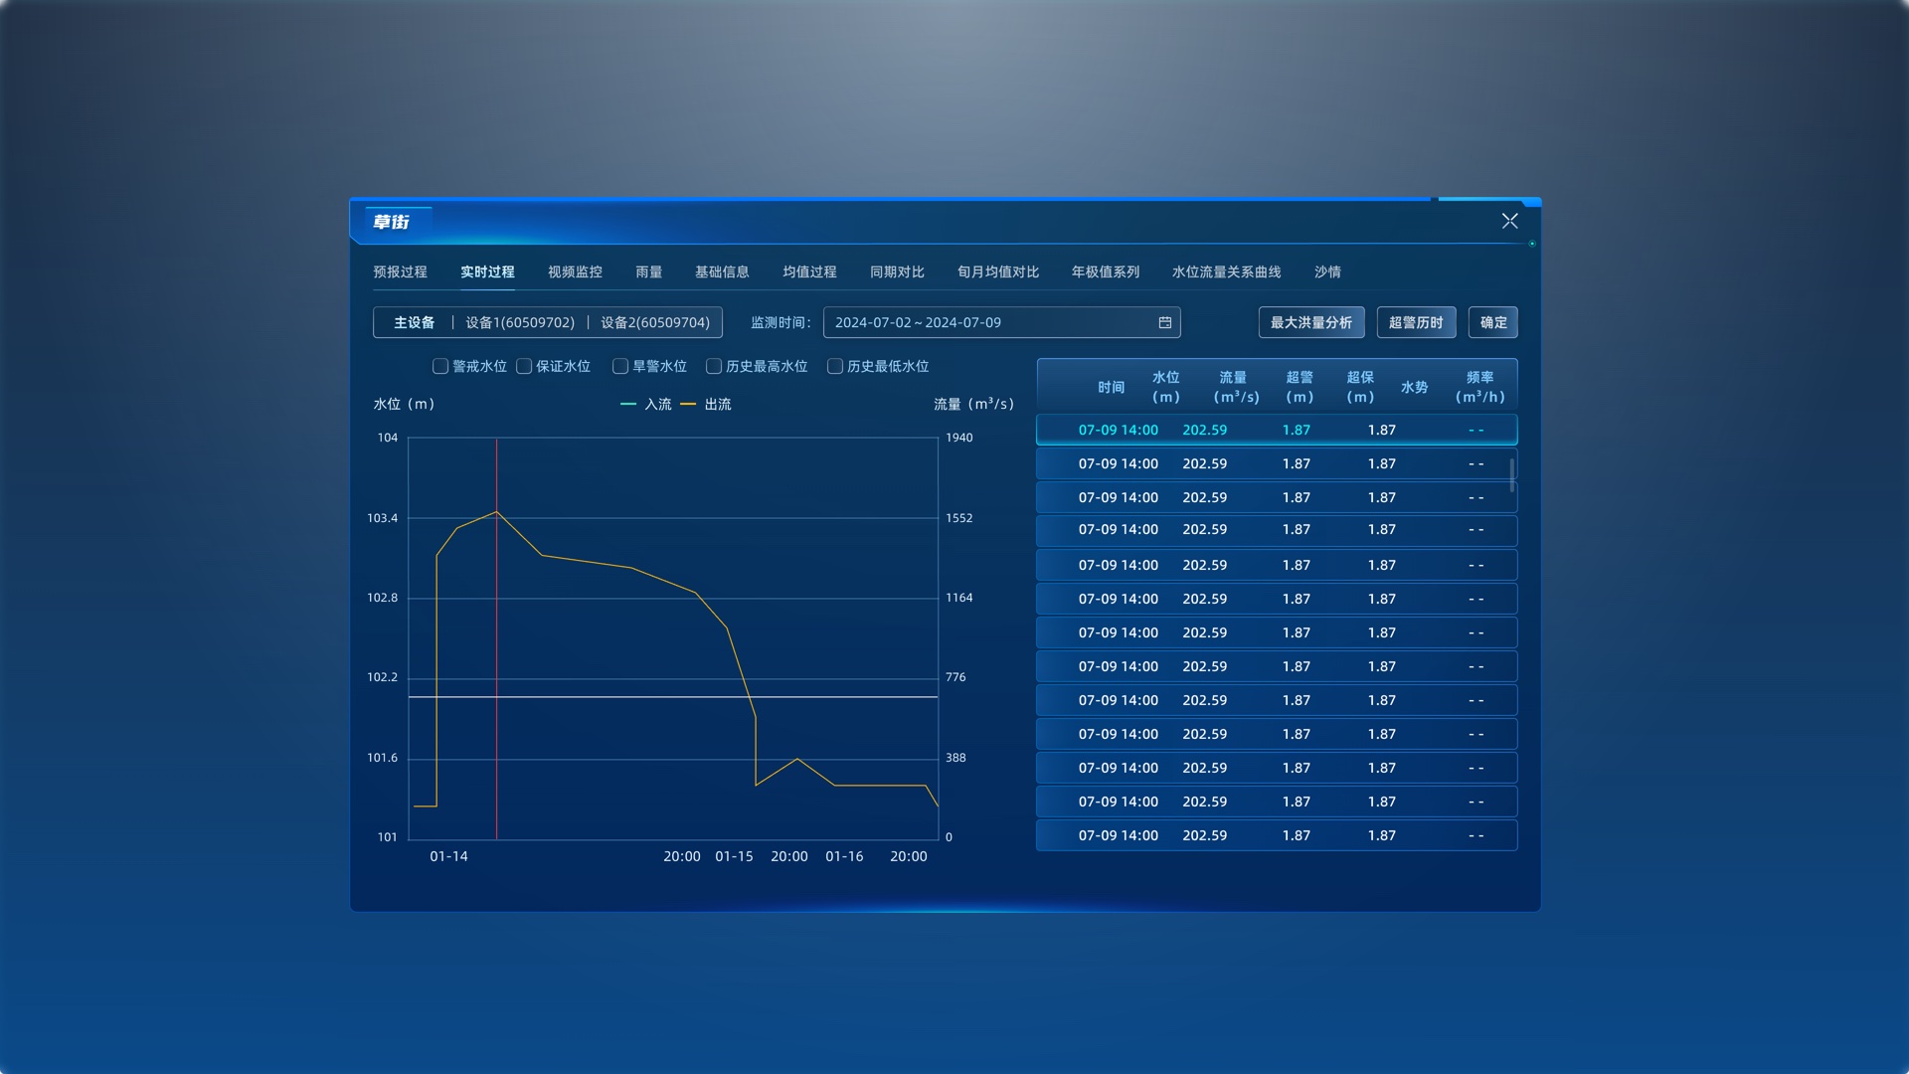The image size is (1909, 1074).
Task: Open the 监测时间 date range picker
Action: [x=1001, y=322]
